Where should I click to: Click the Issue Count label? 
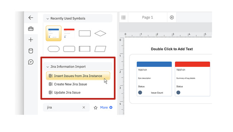[x=157, y=93]
